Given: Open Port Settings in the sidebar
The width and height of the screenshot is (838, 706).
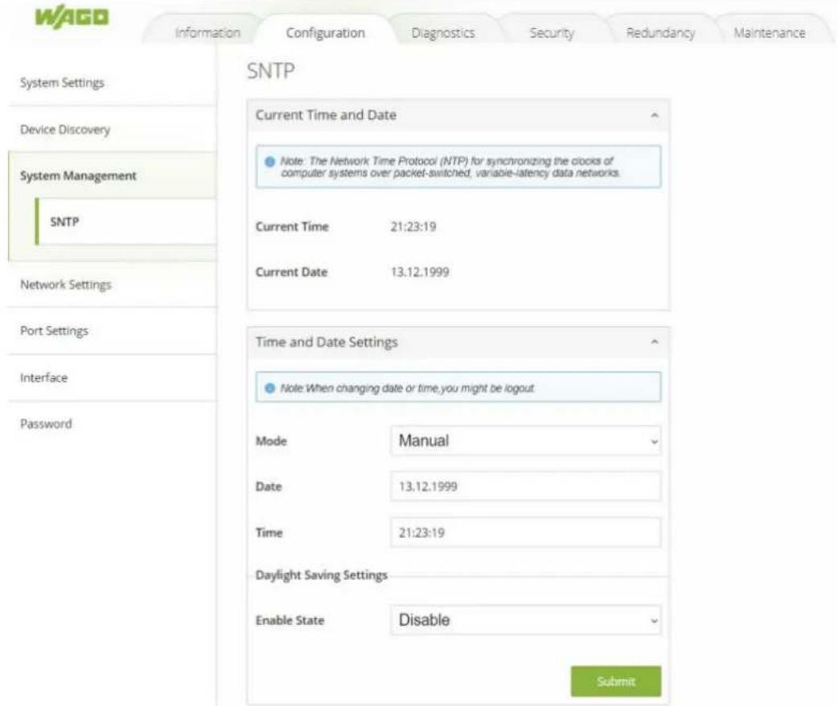Looking at the screenshot, I should tap(113, 330).
